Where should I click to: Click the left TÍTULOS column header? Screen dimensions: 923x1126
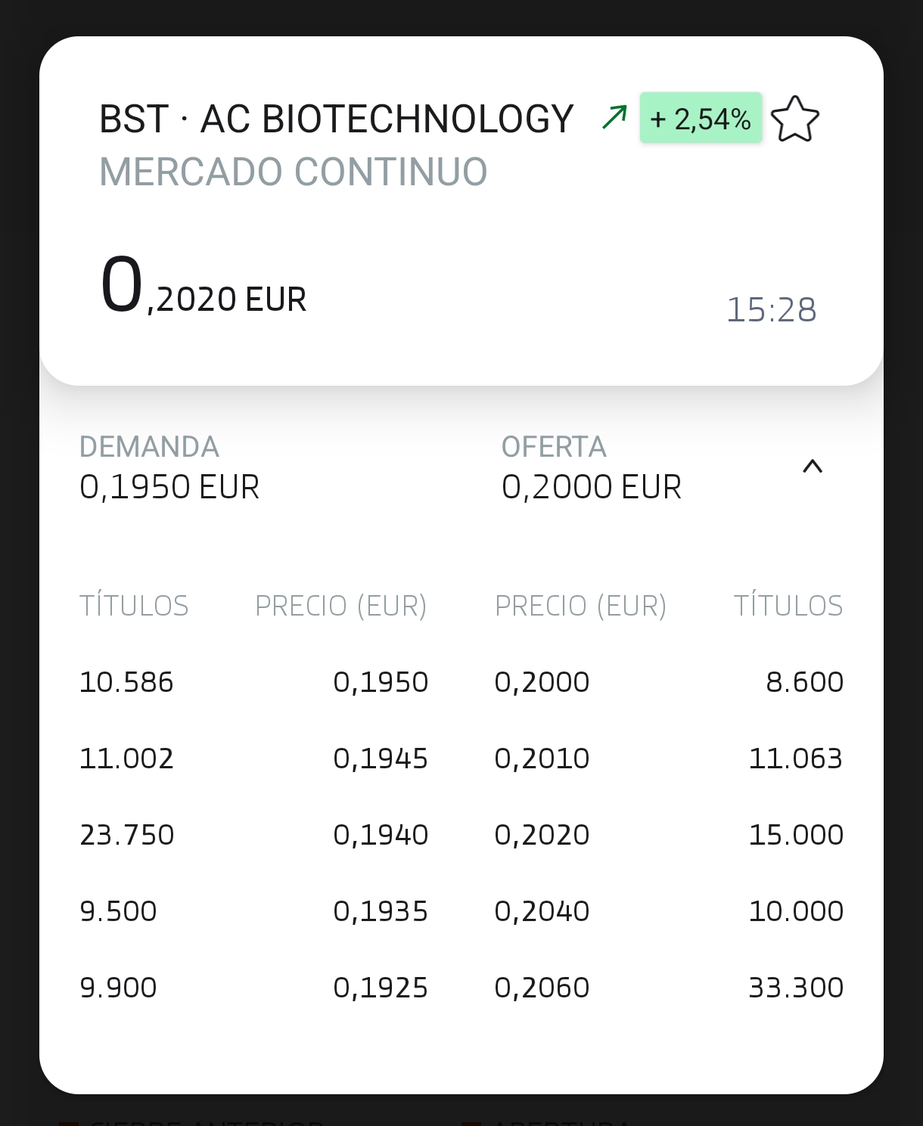click(134, 606)
